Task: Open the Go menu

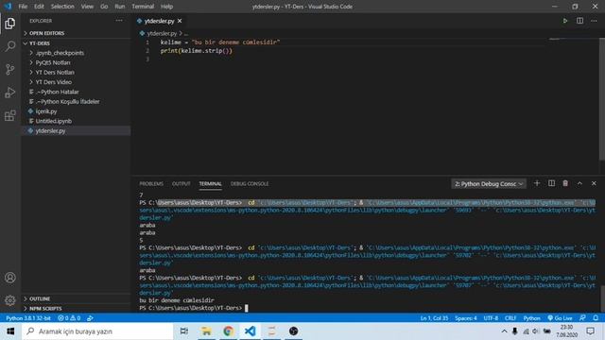Action: pos(104,7)
